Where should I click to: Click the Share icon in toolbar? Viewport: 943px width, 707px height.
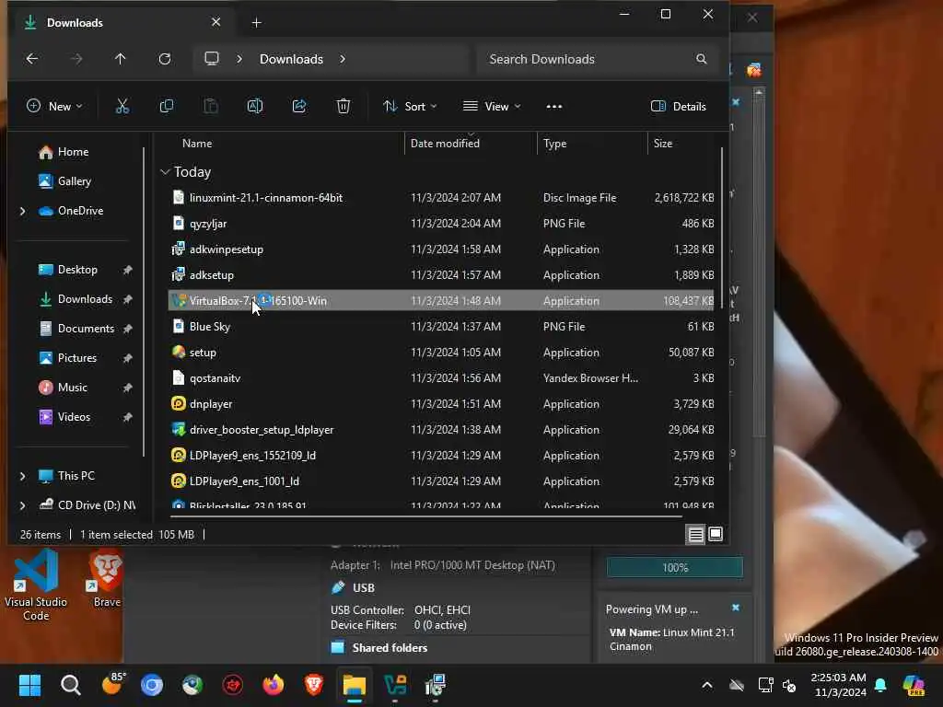pyautogui.click(x=299, y=107)
